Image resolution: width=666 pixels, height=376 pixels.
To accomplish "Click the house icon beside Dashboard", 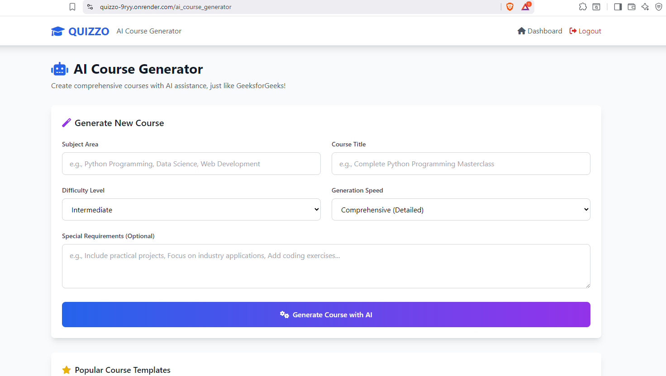I will pyautogui.click(x=522, y=31).
